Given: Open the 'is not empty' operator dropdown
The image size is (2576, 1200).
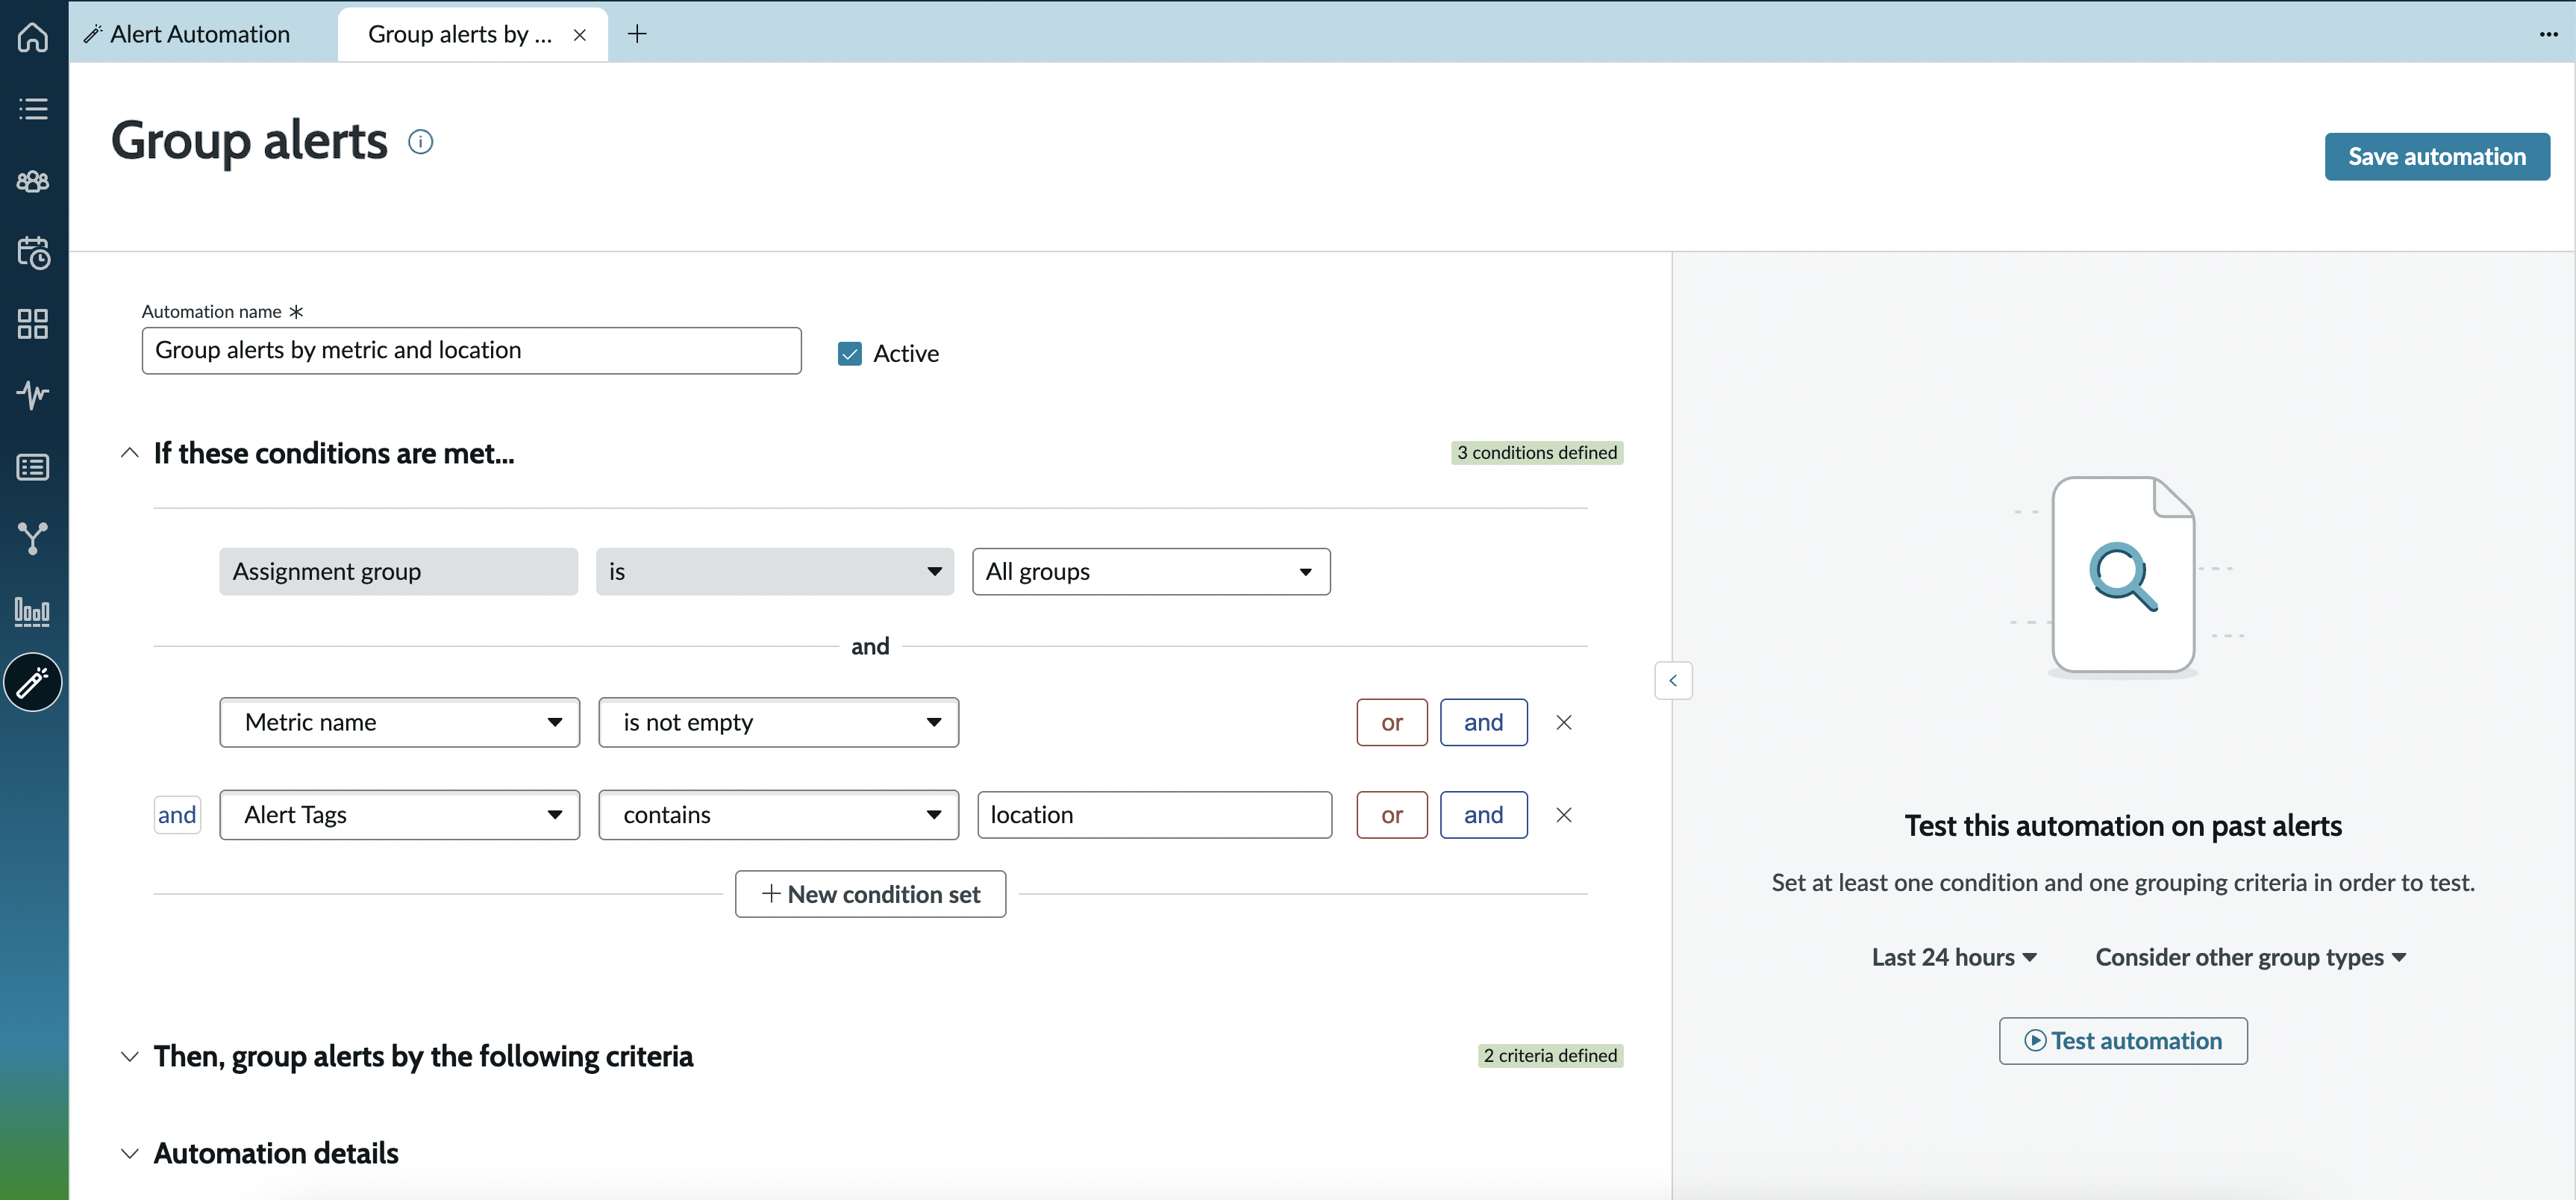Looking at the screenshot, I should [x=778, y=722].
